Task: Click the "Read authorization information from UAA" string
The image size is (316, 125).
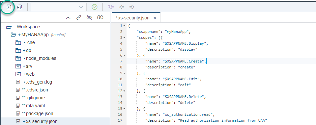Action: (x=222, y=120)
